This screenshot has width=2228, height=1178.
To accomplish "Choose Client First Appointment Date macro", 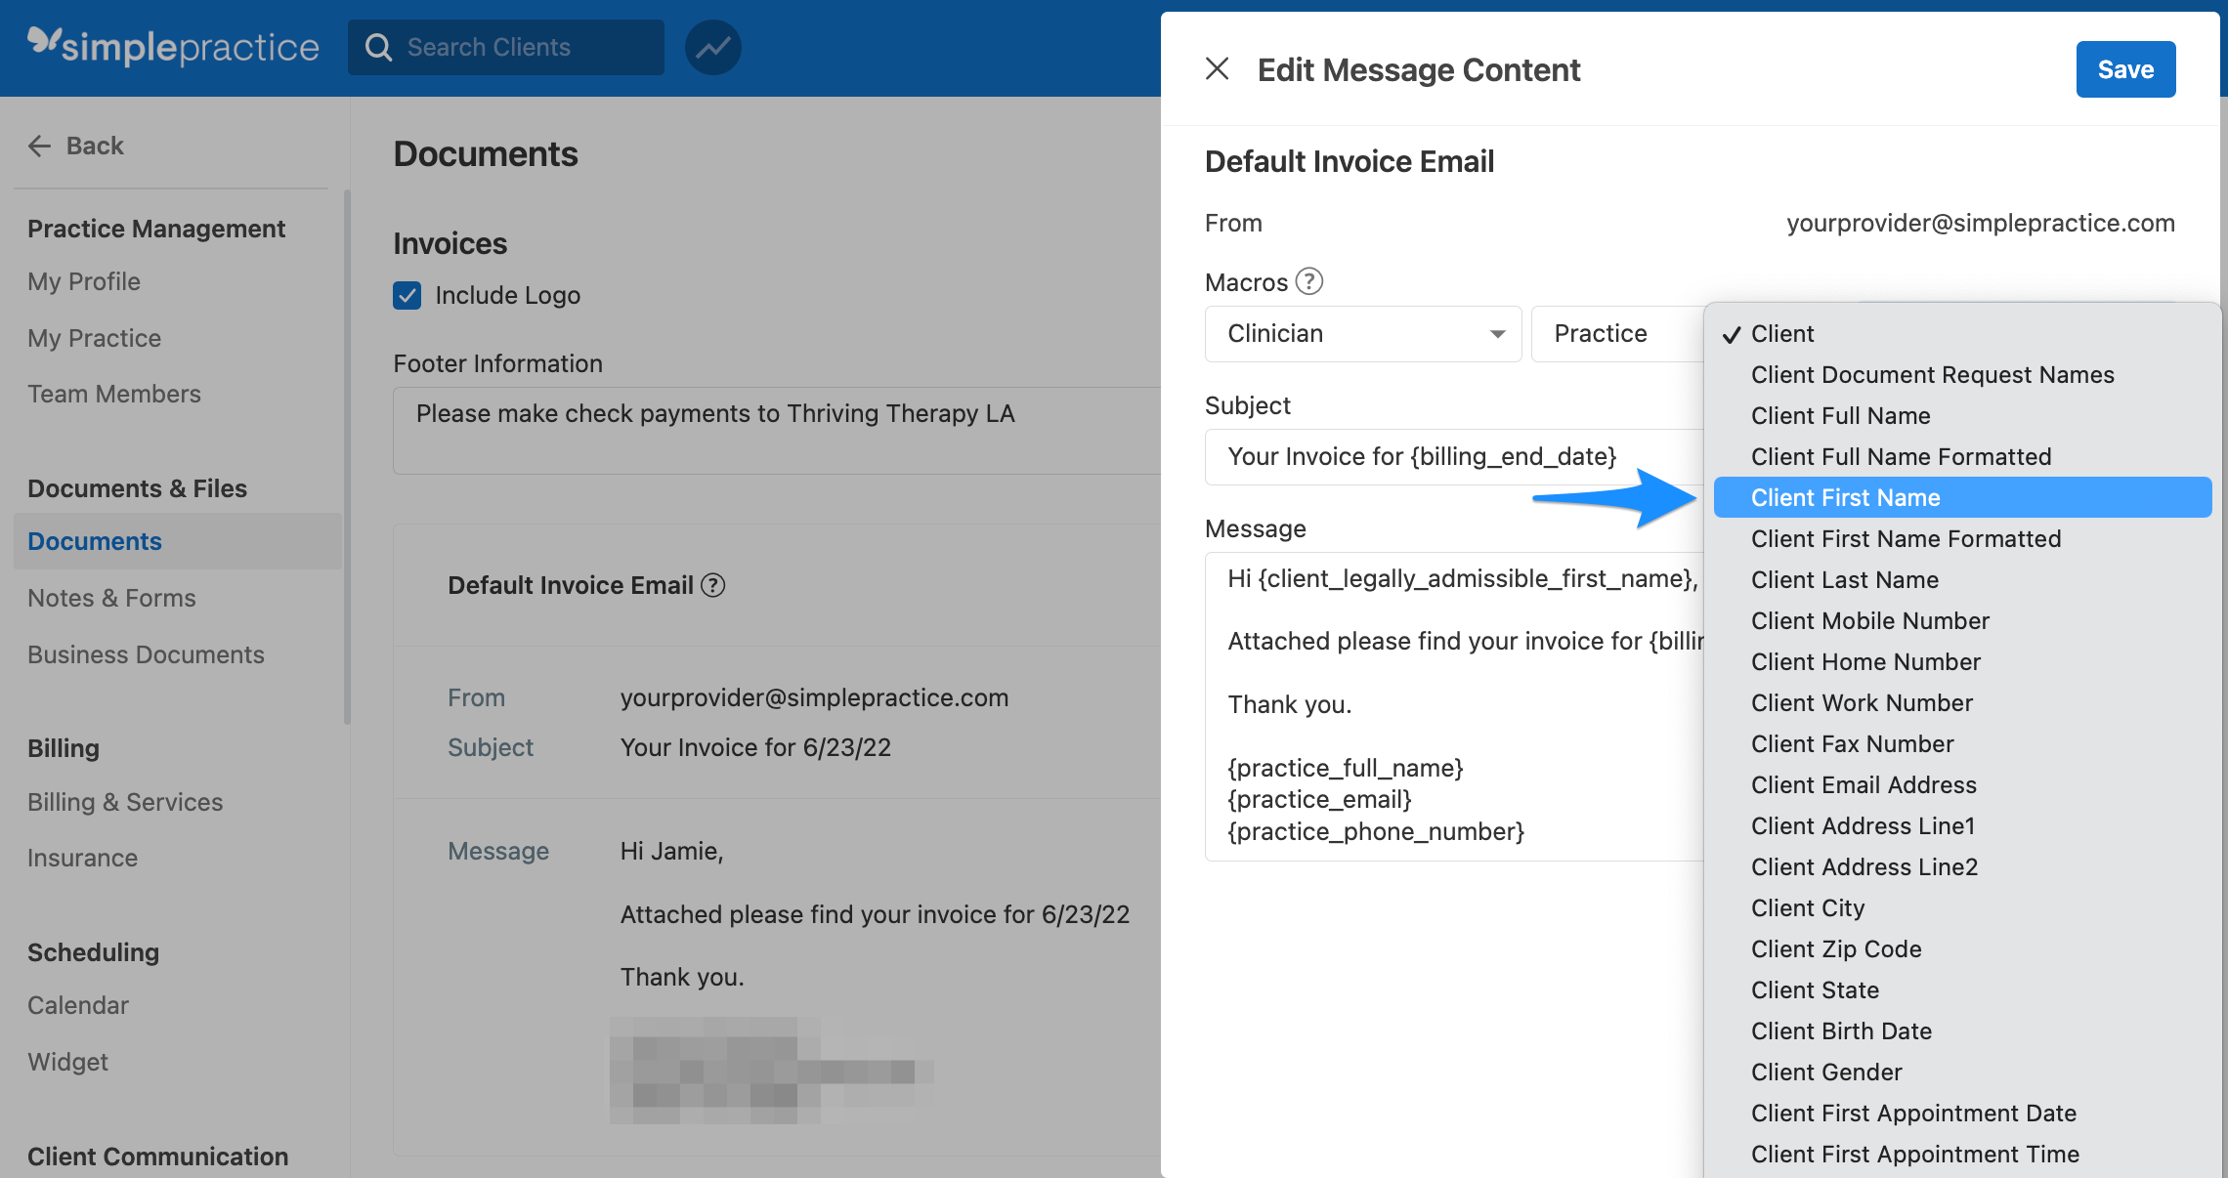I will click(1962, 1114).
